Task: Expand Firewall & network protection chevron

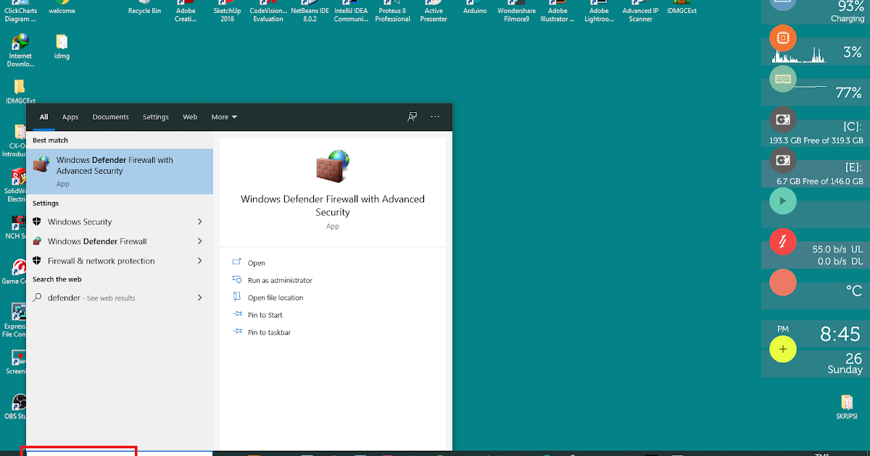Action: coord(200,261)
